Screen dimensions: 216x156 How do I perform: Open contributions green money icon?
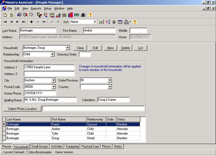76,15
